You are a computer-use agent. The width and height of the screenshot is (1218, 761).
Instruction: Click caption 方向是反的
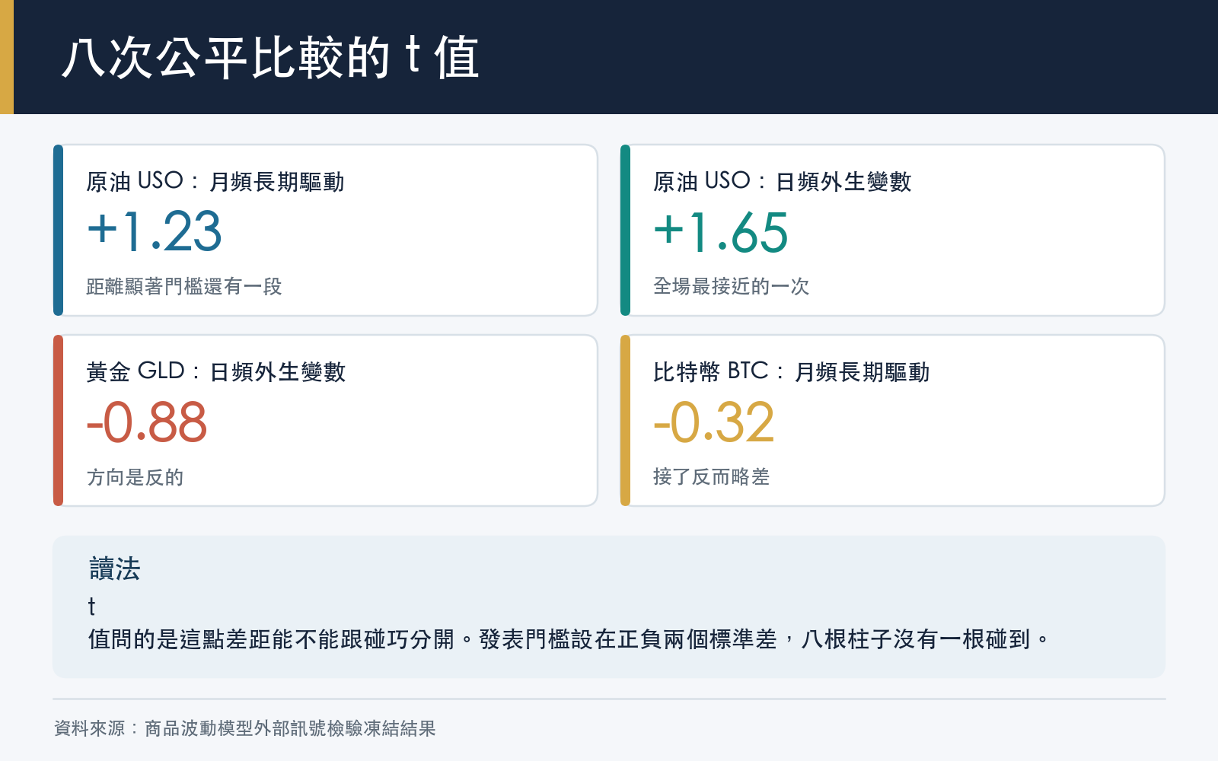click(x=135, y=477)
